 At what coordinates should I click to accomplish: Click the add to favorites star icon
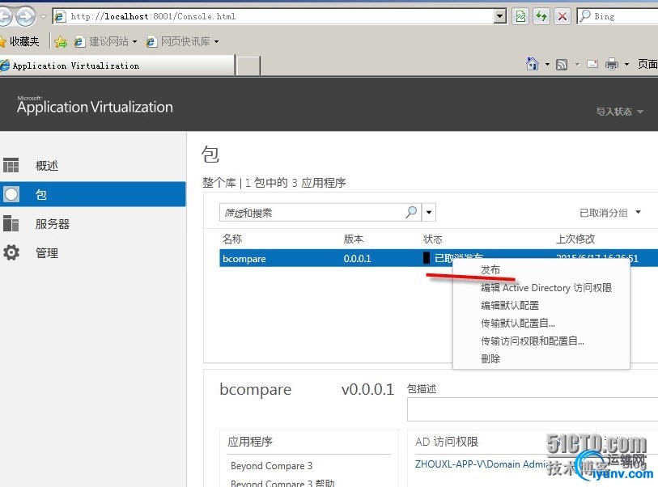61,41
